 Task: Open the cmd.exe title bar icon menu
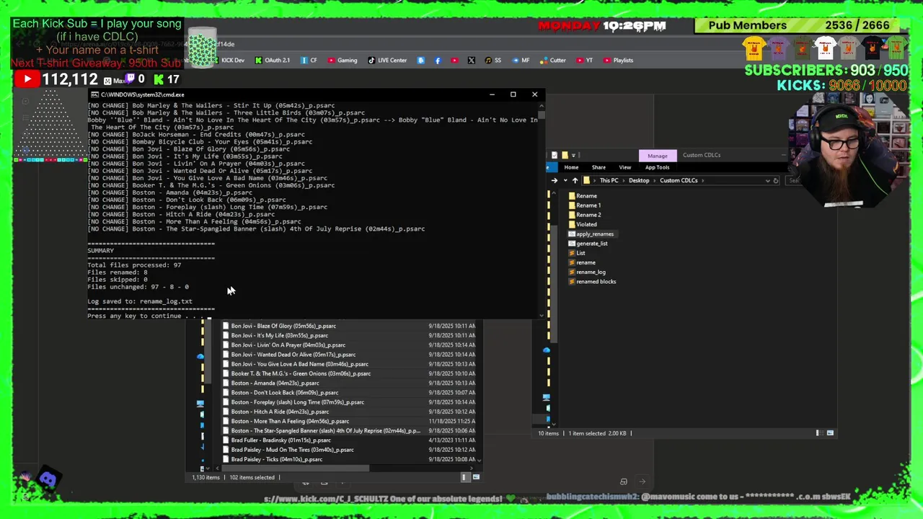(94, 94)
